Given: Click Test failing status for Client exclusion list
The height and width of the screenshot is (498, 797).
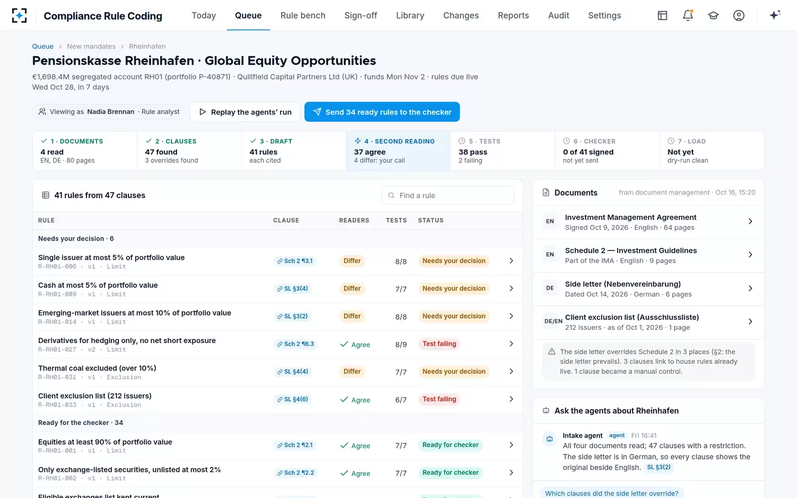Looking at the screenshot, I should point(439,400).
